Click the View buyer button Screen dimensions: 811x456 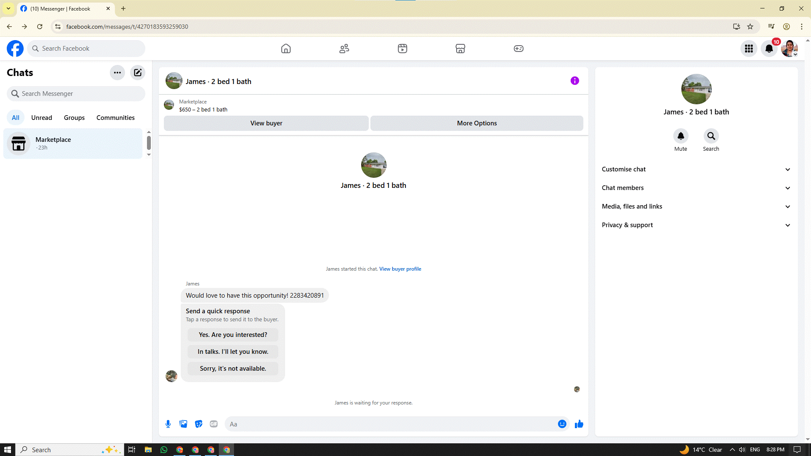(266, 123)
